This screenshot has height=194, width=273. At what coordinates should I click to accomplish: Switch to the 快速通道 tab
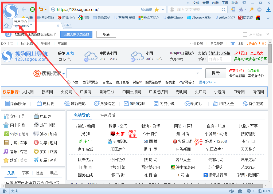click(x=107, y=115)
